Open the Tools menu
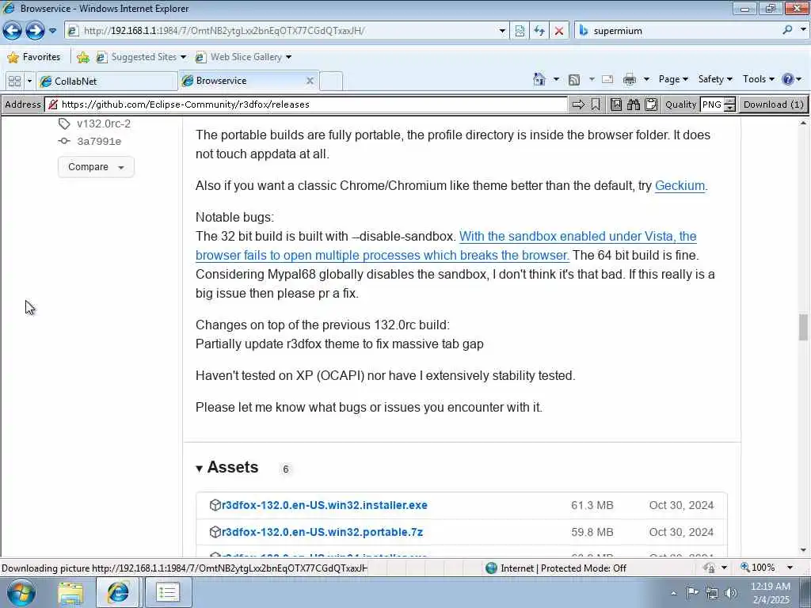 pos(758,79)
